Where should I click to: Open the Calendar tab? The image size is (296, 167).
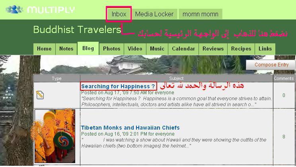pyautogui.click(x=183, y=49)
